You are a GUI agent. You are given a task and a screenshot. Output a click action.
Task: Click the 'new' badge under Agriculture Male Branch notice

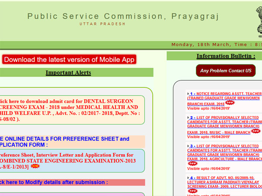pyautogui.click(x=193, y=164)
